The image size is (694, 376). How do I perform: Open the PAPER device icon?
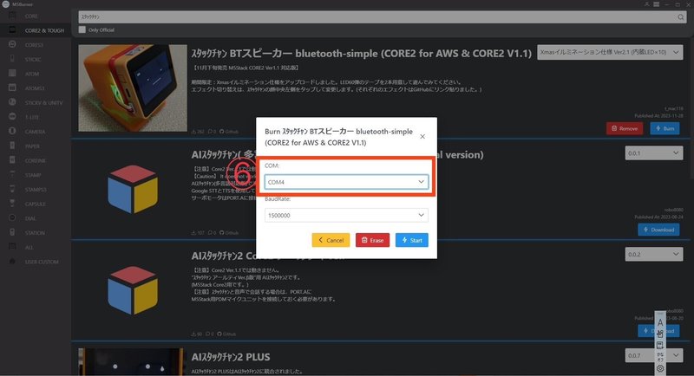(12, 146)
